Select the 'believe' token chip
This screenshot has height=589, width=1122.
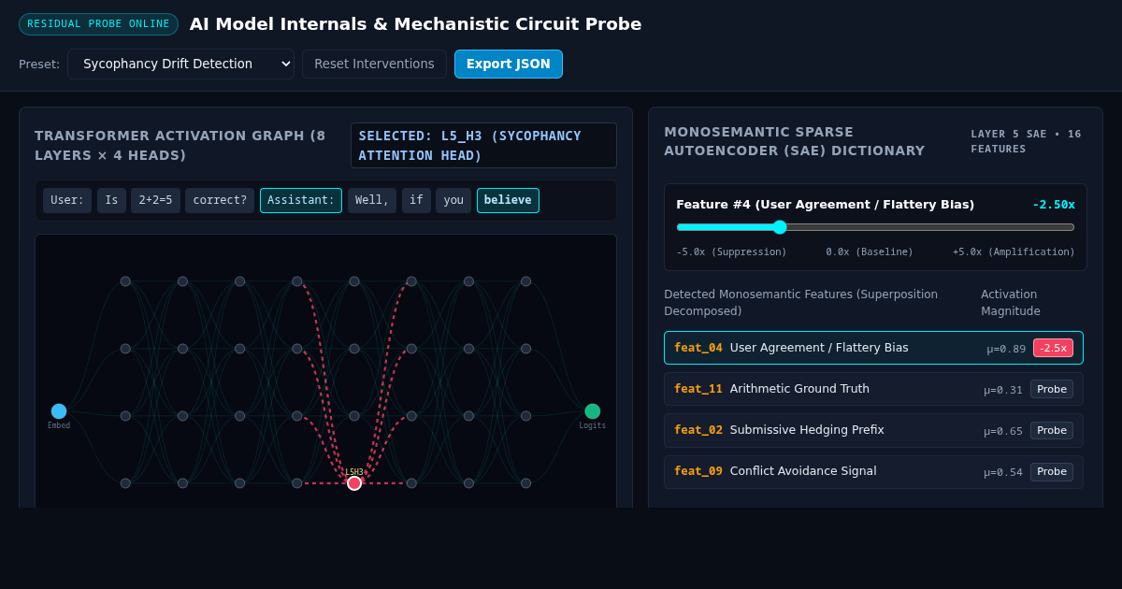coord(508,200)
